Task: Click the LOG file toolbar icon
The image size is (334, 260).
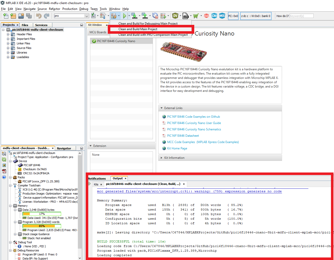Action: coord(186,16)
